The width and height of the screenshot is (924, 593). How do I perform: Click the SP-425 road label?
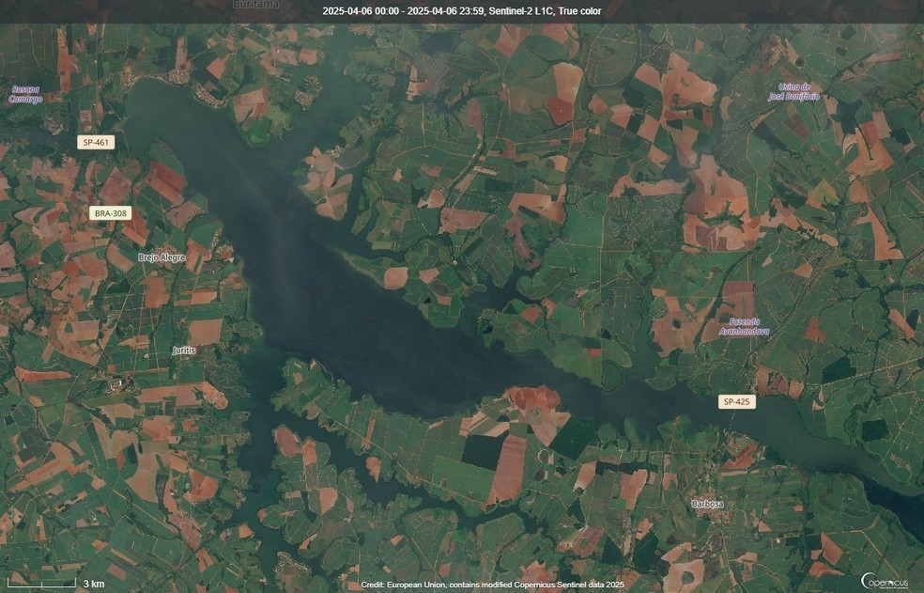pyautogui.click(x=736, y=402)
